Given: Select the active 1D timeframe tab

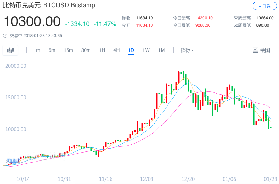Looking at the screenshot, I should pyautogui.click(x=131, y=50).
